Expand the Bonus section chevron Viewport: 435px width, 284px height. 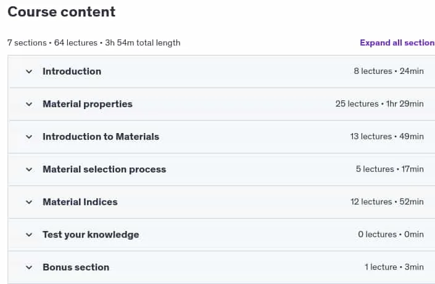pos(29,267)
